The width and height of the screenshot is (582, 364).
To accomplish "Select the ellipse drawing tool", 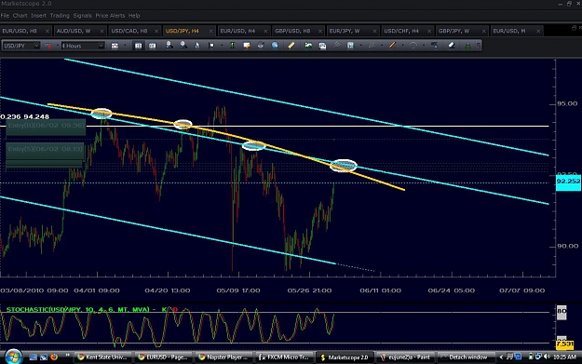I will [x=413, y=46].
